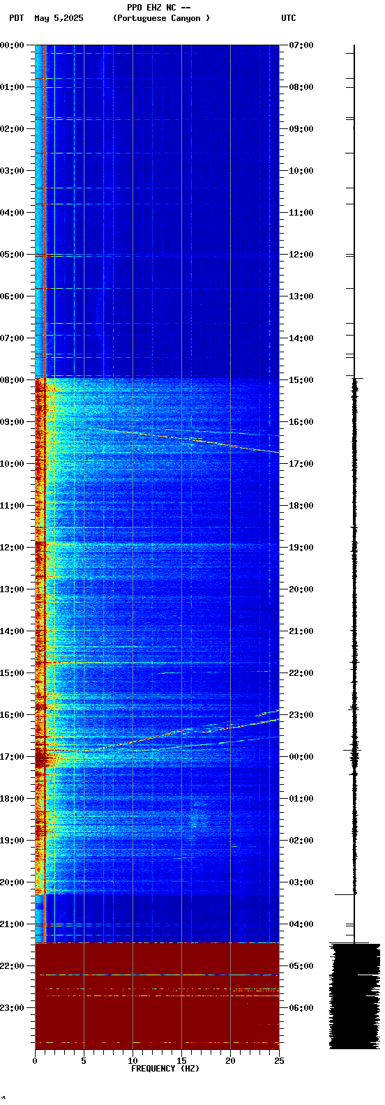Click the "FREQUENCY (HZ)" axis label

(165, 1068)
